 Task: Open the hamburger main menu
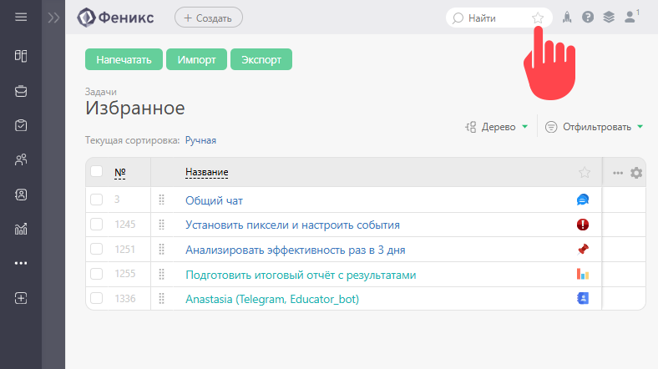tap(21, 18)
